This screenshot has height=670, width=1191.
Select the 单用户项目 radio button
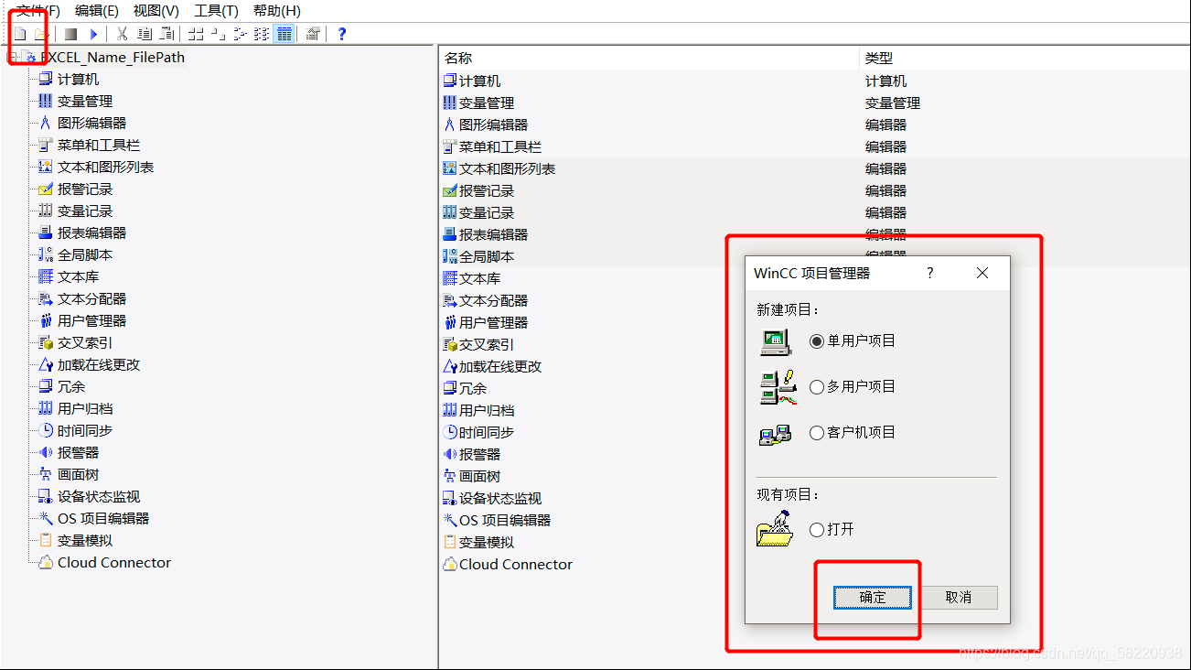click(x=817, y=340)
